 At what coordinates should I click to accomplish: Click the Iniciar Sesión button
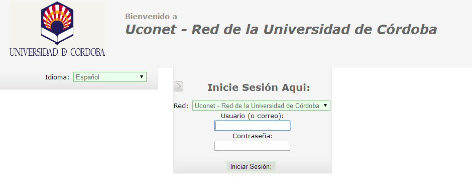(251, 166)
